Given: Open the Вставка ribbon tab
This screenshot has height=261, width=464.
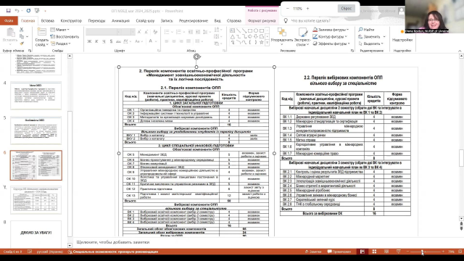Looking at the screenshot, I should [x=48, y=21].
